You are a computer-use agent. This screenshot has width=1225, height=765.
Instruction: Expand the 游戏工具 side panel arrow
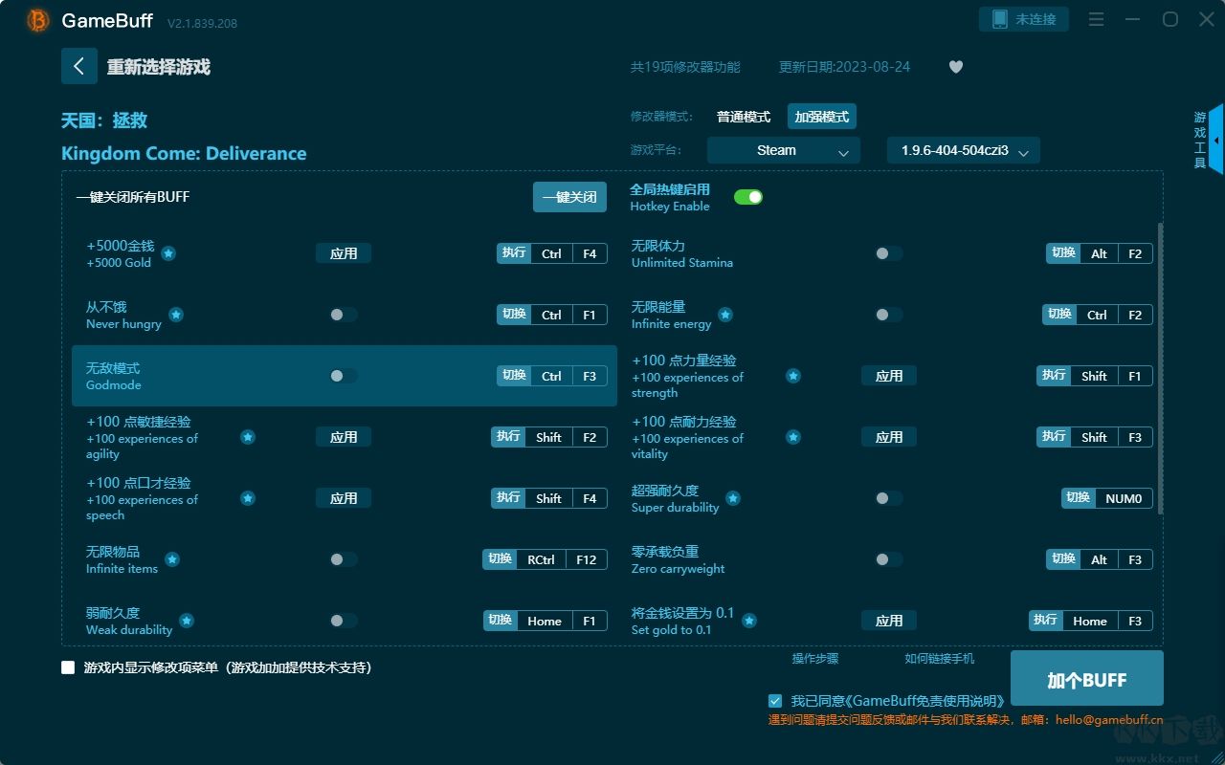(x=1215, y=140)
